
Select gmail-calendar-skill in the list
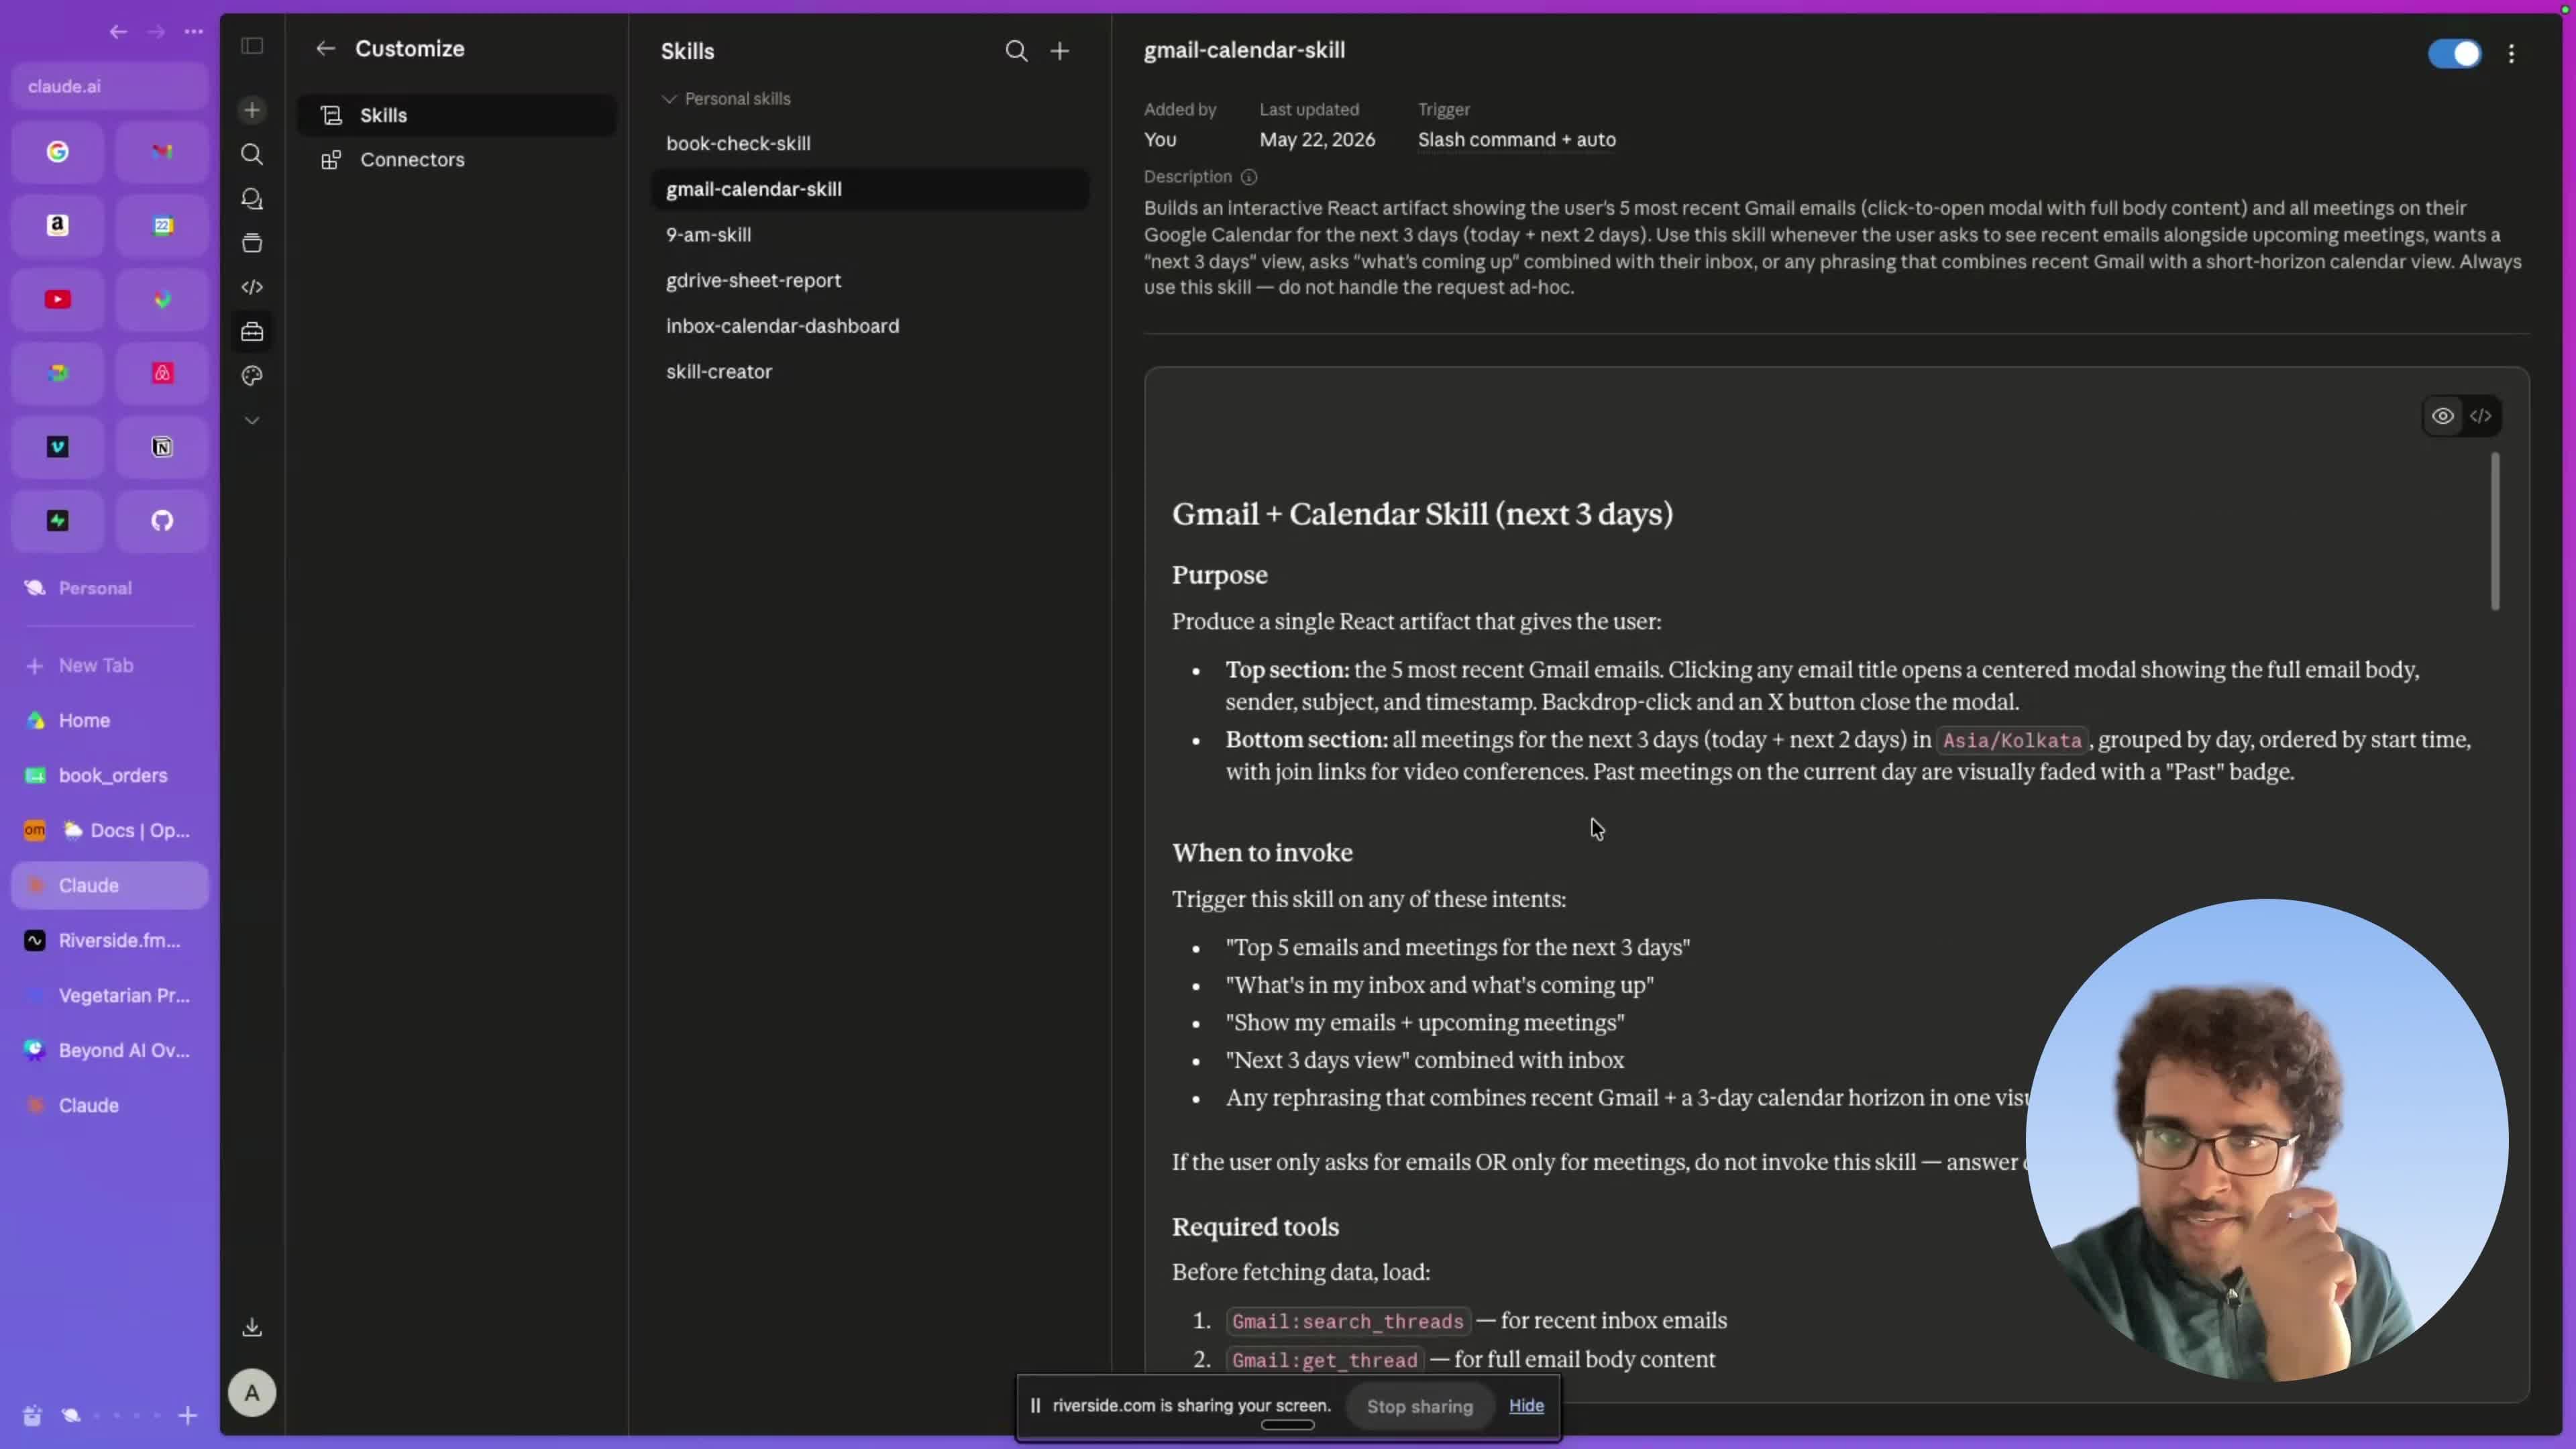pyautogui.click(x=870, y=189)
